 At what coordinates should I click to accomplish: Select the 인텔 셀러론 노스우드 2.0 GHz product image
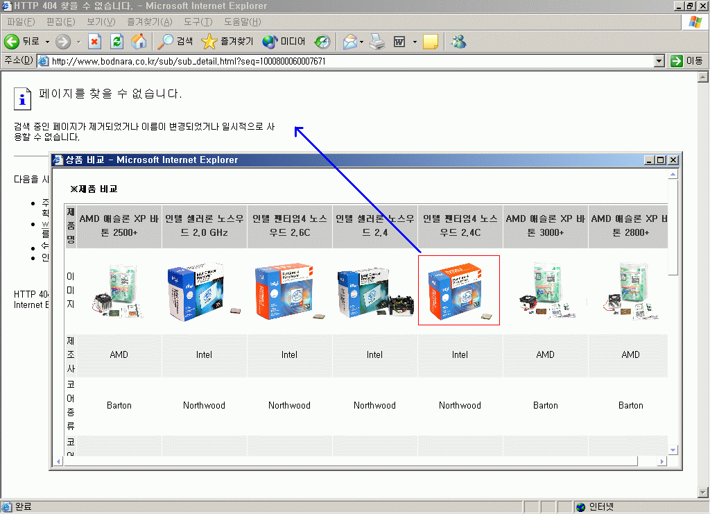pos(204,290)
